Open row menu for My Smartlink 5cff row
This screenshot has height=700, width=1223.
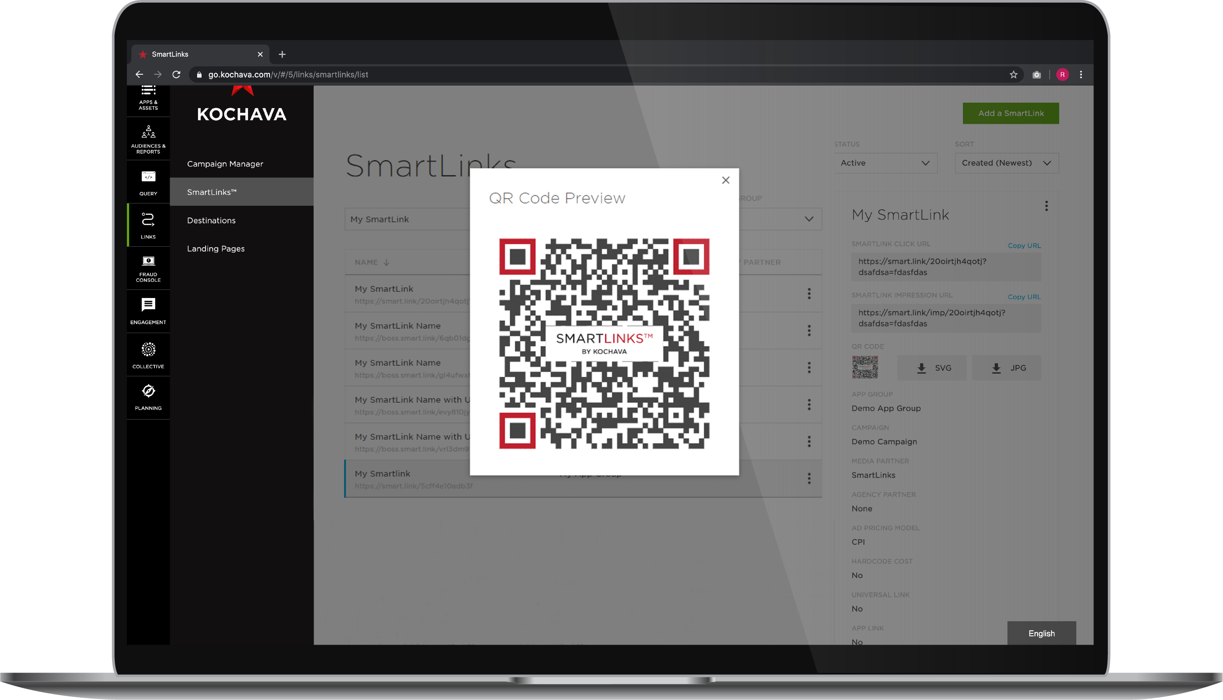(809, 479)
